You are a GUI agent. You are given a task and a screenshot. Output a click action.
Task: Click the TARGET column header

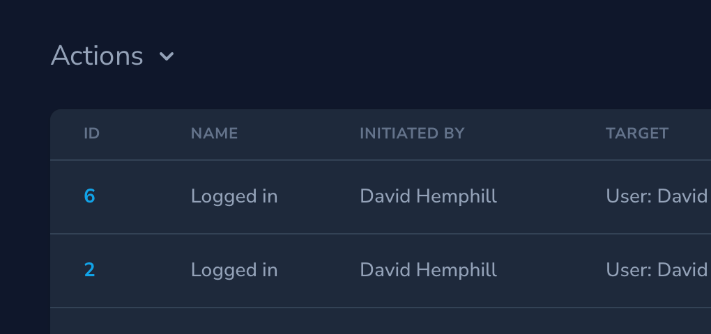(637, 134)
